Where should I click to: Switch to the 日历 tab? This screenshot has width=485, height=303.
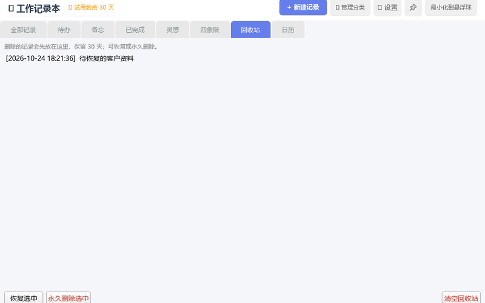(x=288, y=30)
